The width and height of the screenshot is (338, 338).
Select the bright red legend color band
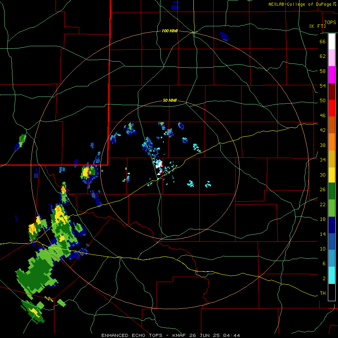click(x=332, y=108)
